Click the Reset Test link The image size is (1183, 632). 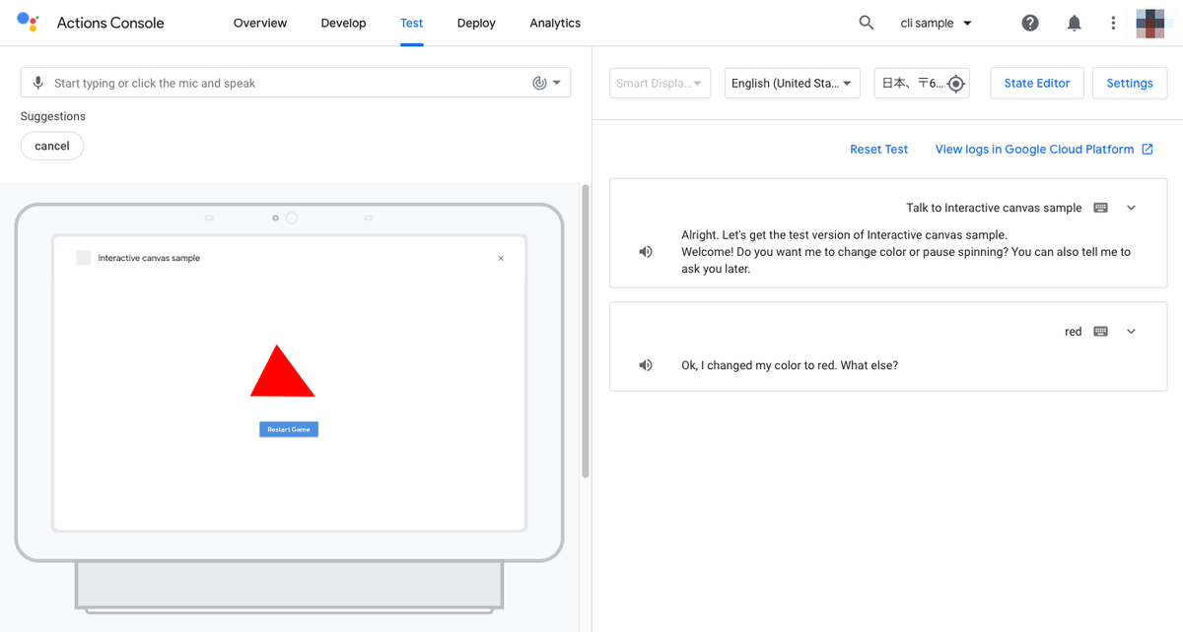(879, 150)
